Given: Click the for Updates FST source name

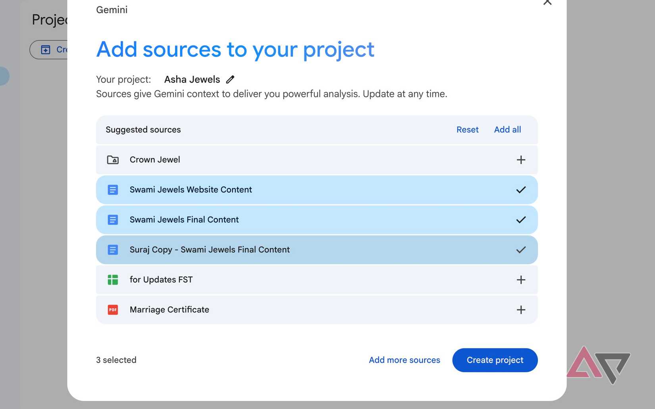Looking at the screenshot, I should (x=161, y=280).
